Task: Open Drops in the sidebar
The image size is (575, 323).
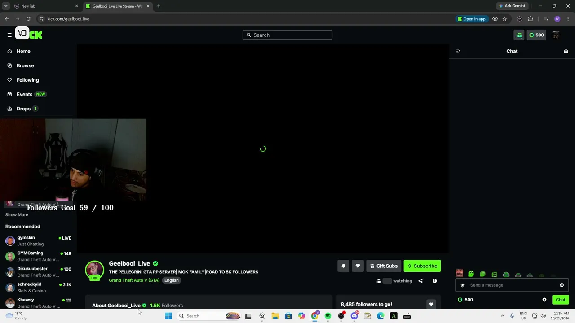Action: pos(22,109)
